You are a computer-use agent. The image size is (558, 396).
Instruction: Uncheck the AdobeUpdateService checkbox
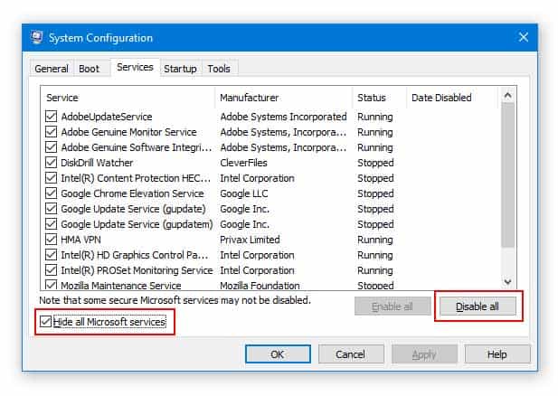coord(51,117)
